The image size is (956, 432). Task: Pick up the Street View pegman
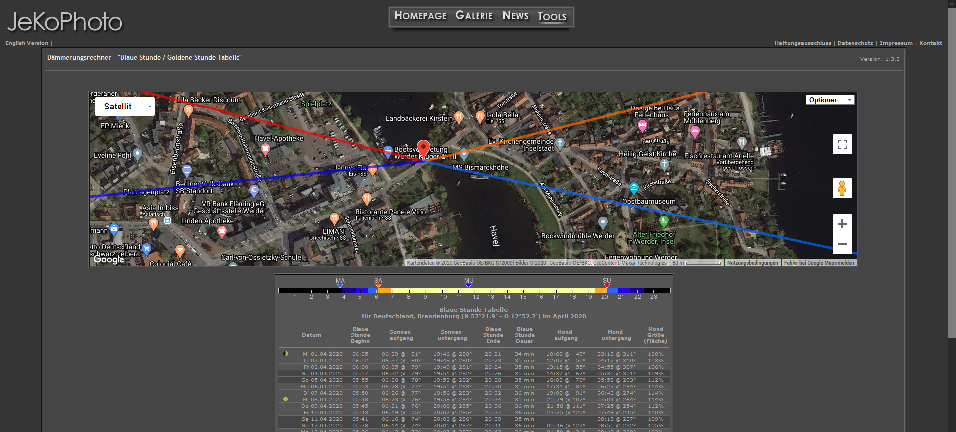[842, 188]
